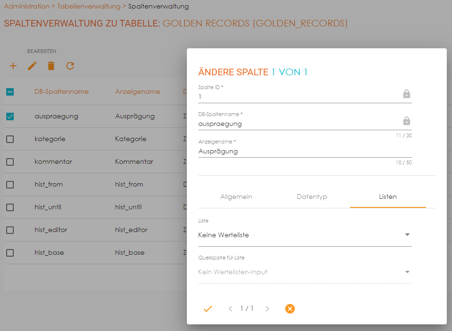Check the kategorie row checkbox
Image resolution: width=452 pixels, height=331 pixels.
coord(10,139)
